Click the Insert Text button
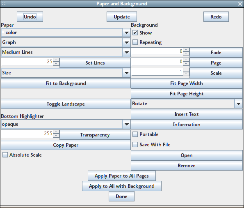This screenshot has width=244, height=208. [187, 114]
